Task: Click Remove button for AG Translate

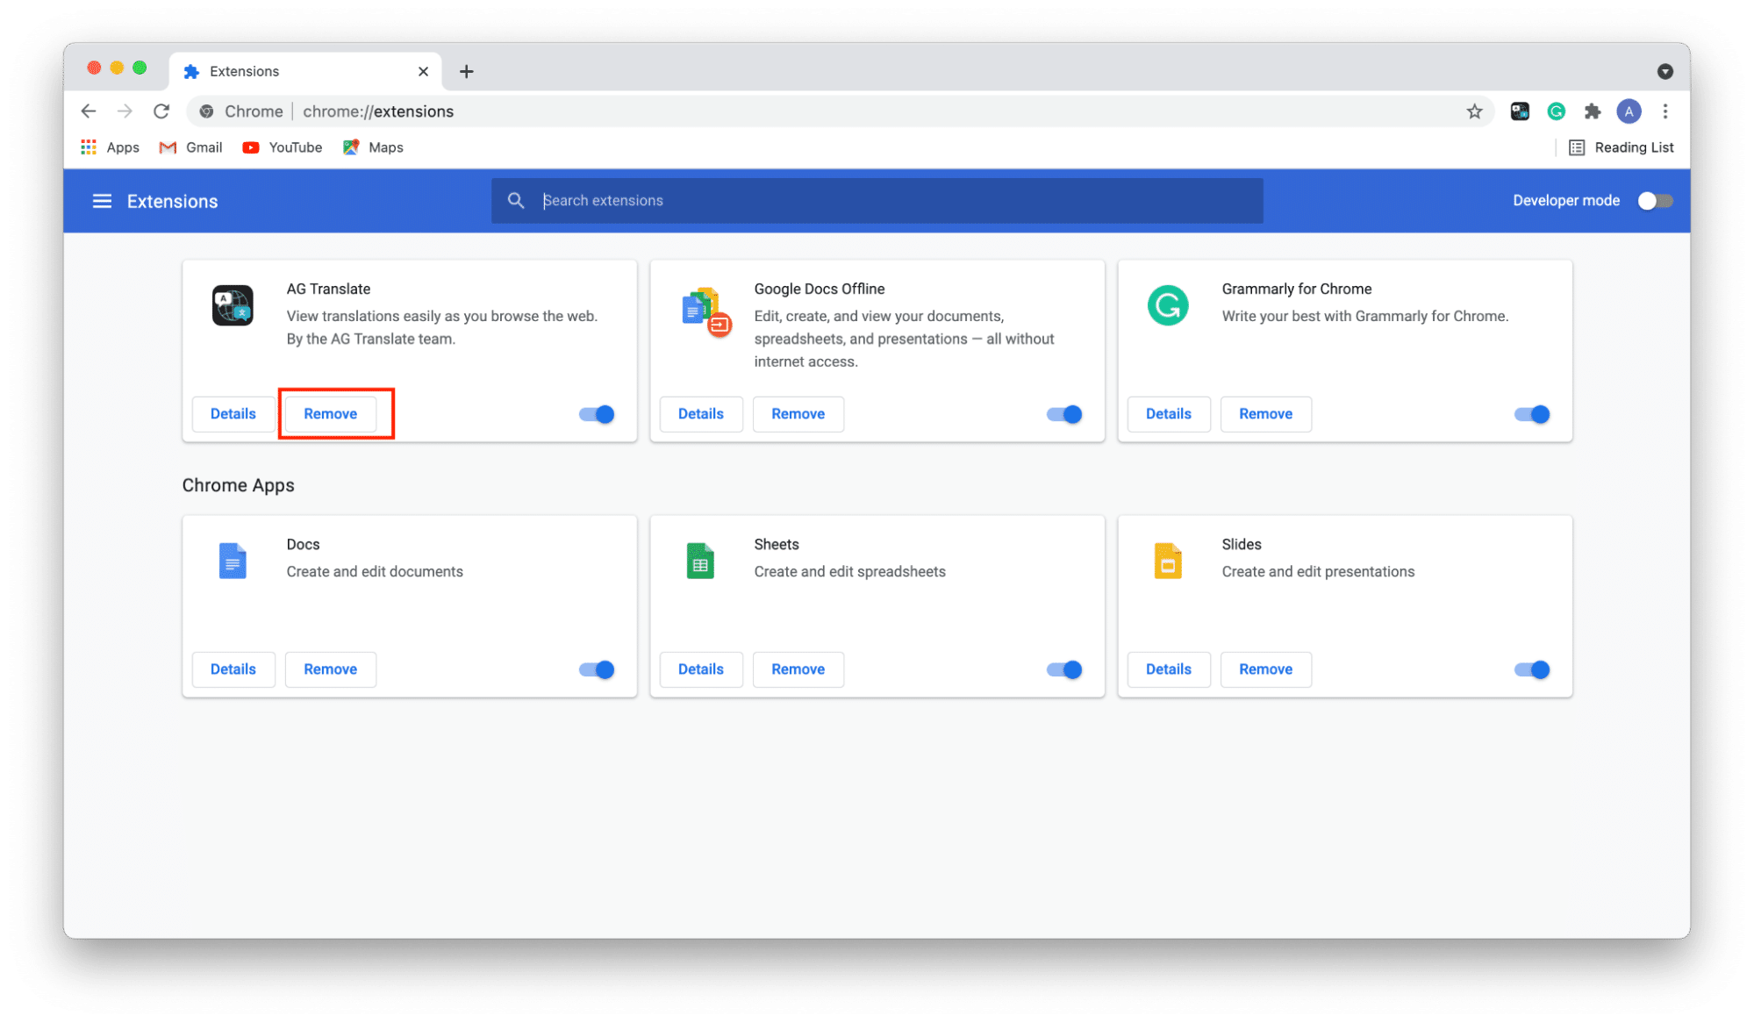Action: [330, 413]
